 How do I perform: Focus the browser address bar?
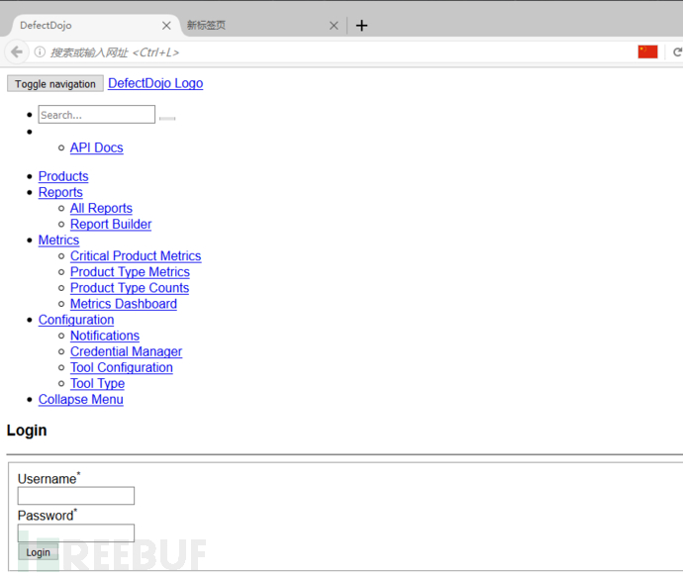coord(331,52)
